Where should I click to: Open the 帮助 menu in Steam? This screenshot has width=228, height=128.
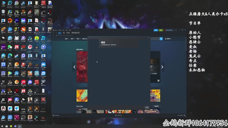click(70, 30)
